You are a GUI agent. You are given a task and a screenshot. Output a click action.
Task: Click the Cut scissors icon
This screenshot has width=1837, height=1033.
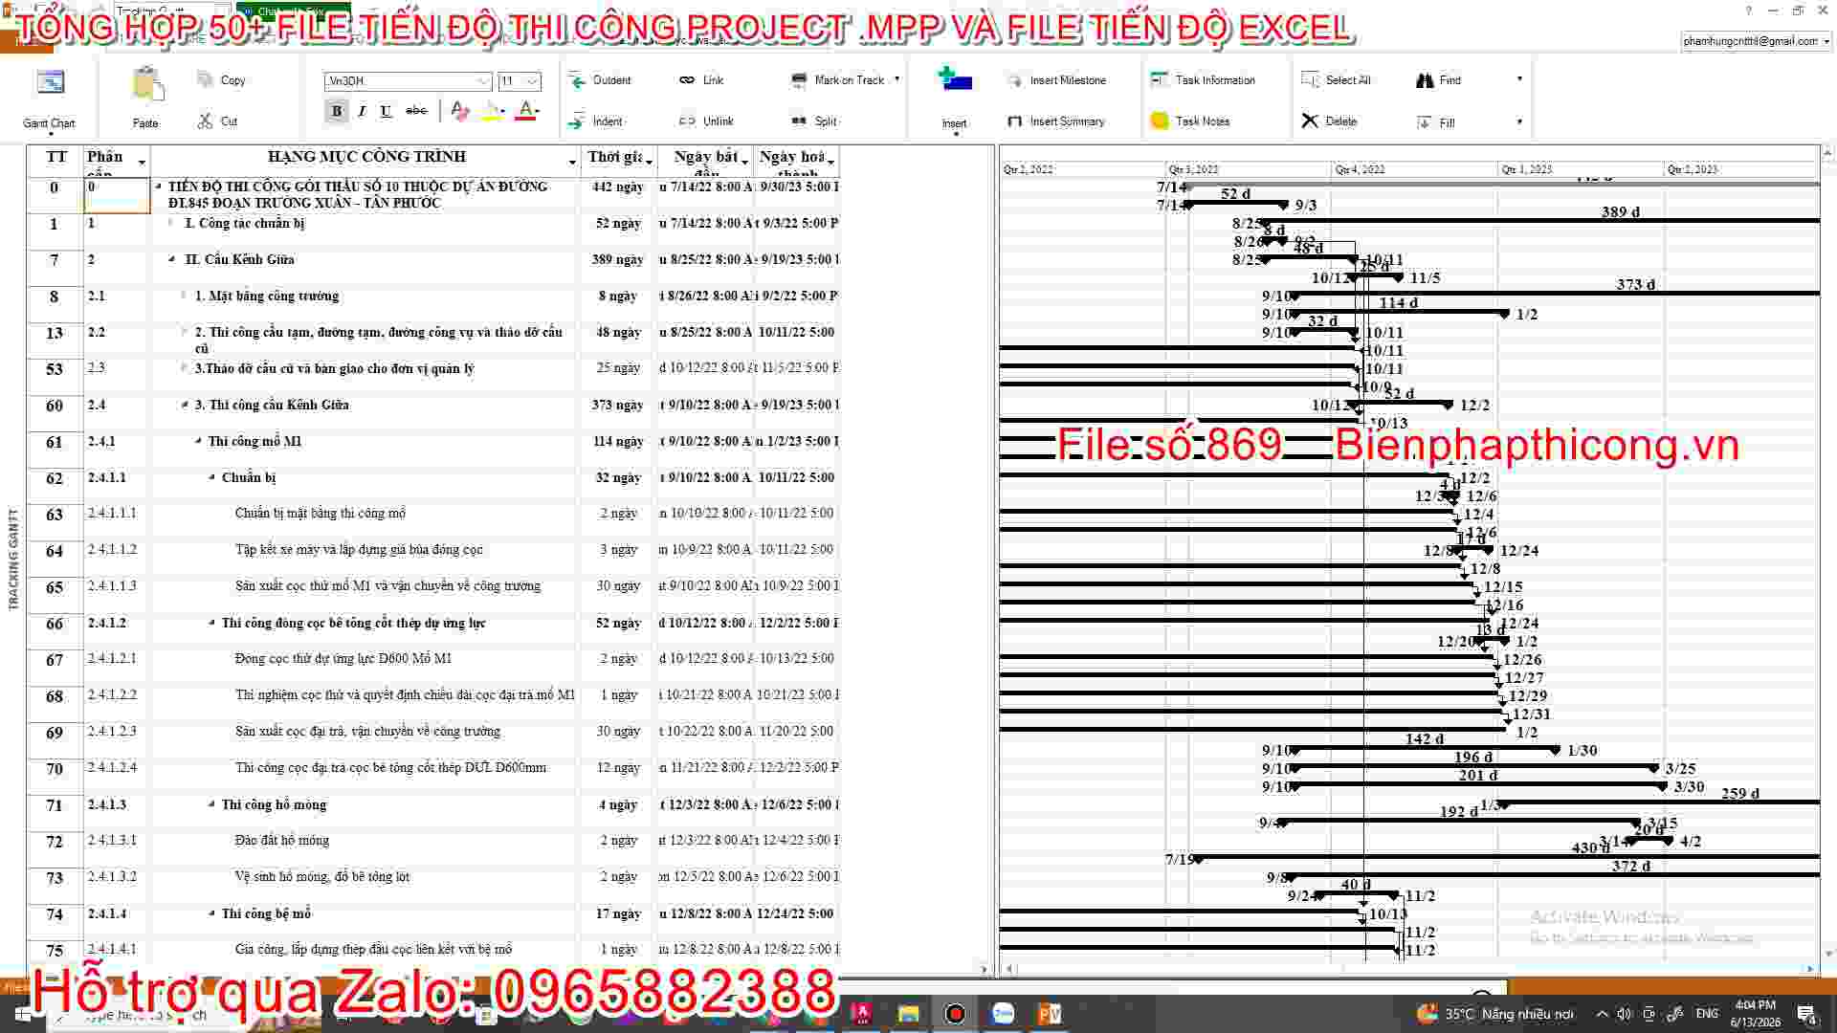205,121
